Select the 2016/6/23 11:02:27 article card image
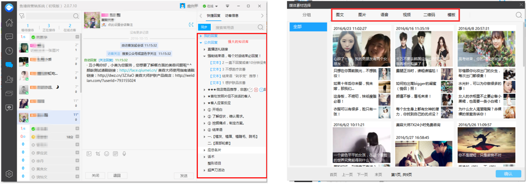Screen dimensions: 526x184 point(361,49)
